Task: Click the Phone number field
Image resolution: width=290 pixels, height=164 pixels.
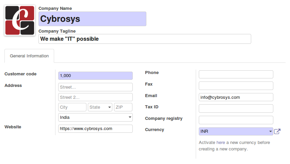Action: 236,74
